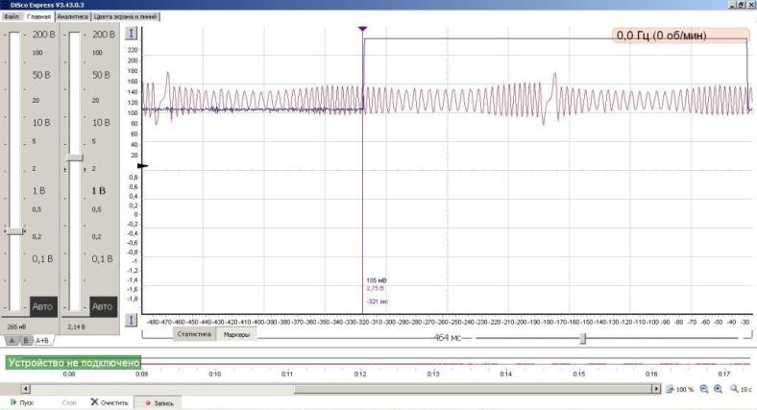Click the purple trigger marker triangle

click(x=362, y=30)
